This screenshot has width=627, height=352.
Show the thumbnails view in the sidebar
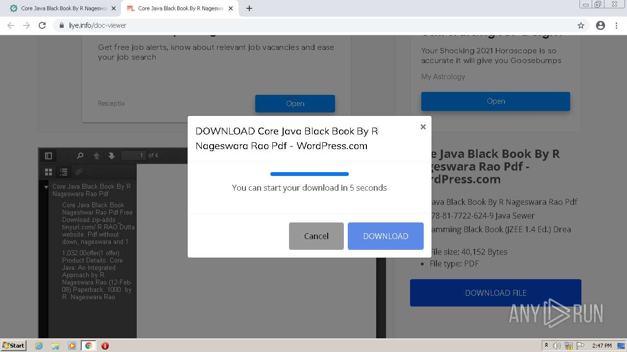pyautogui.click(x=48, y=172)
